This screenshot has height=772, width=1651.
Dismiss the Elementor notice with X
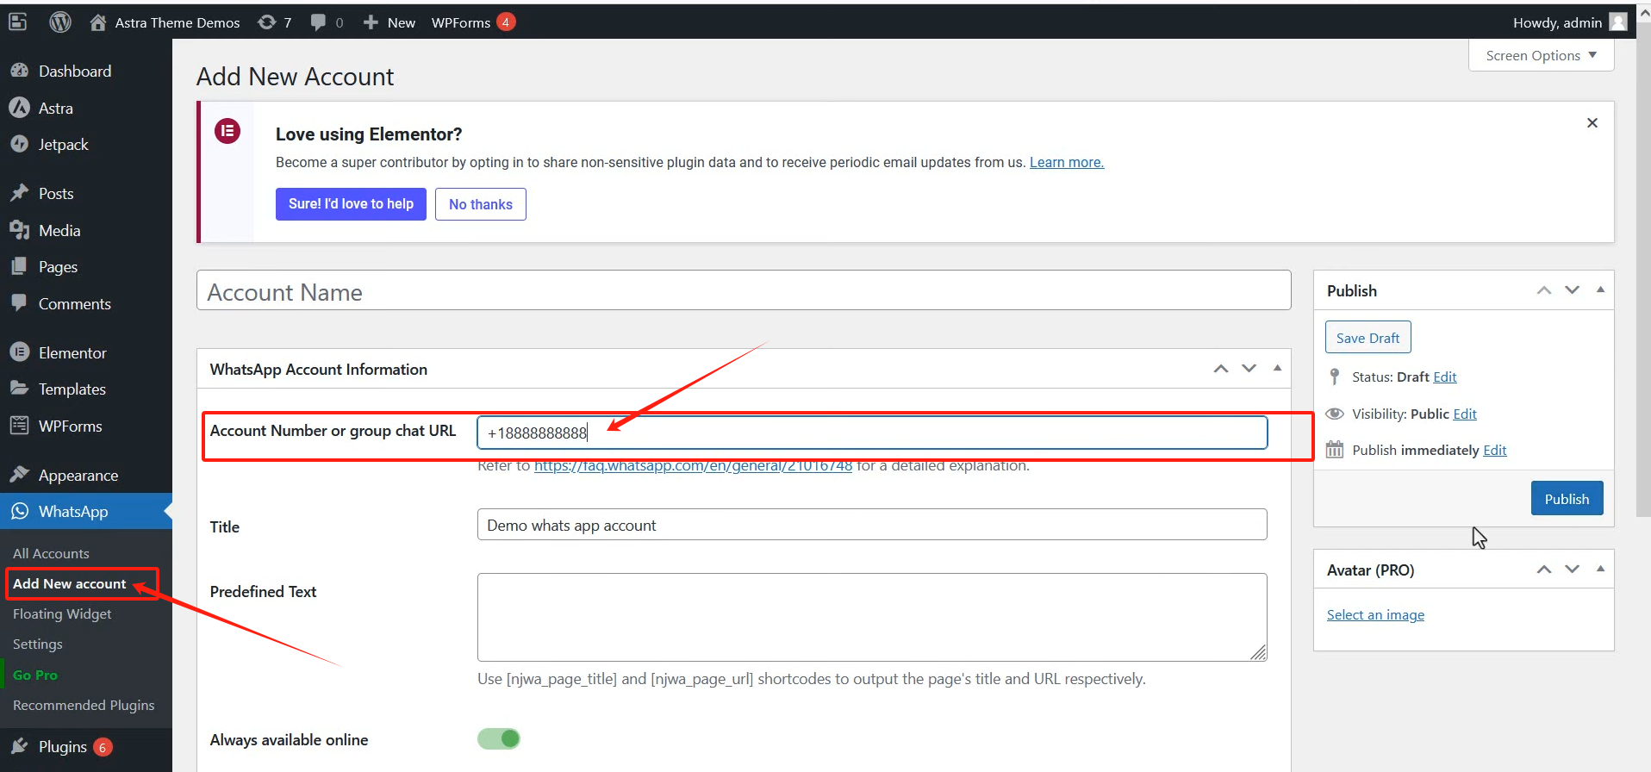(x=1592, y=123)
